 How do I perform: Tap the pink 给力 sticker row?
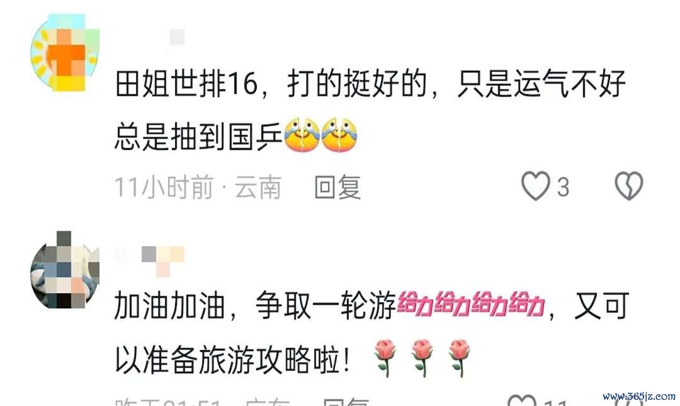point(471,305)
